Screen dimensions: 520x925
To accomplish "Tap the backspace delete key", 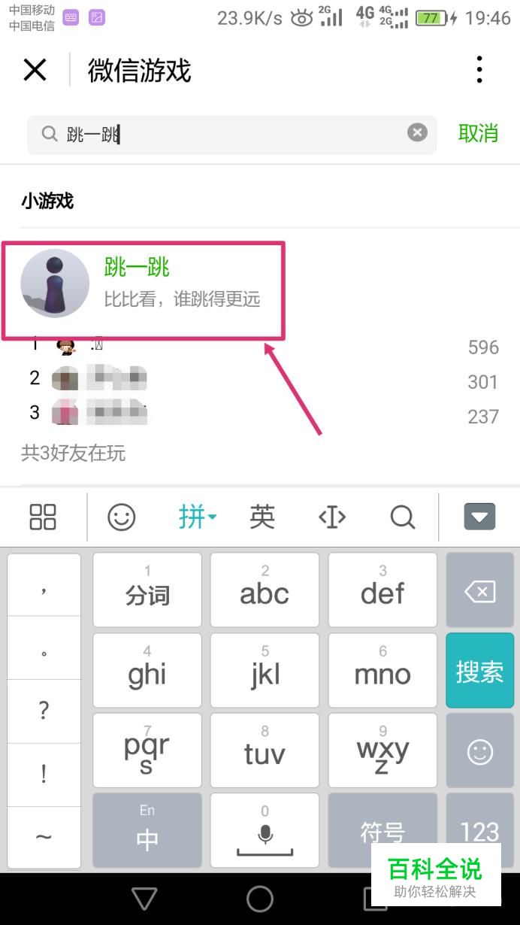I will pos(479,591).
